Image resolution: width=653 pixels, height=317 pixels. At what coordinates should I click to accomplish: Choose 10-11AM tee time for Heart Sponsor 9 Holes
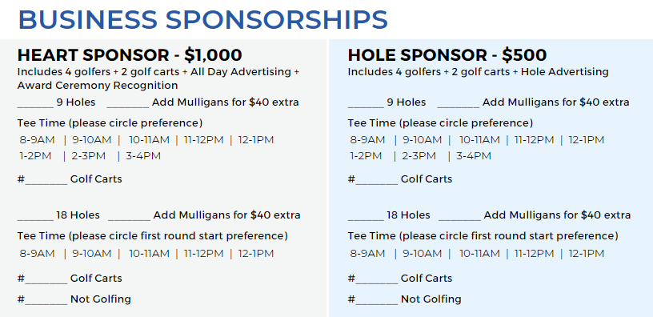tap(149, 140)
